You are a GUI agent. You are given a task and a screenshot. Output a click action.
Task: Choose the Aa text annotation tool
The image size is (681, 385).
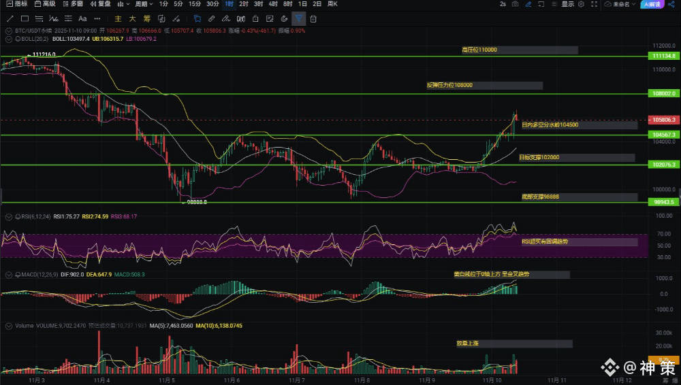82,18
